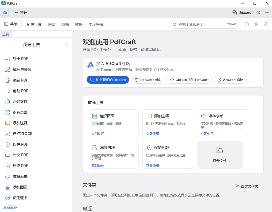Click the save disk icon

click(256, 24)
